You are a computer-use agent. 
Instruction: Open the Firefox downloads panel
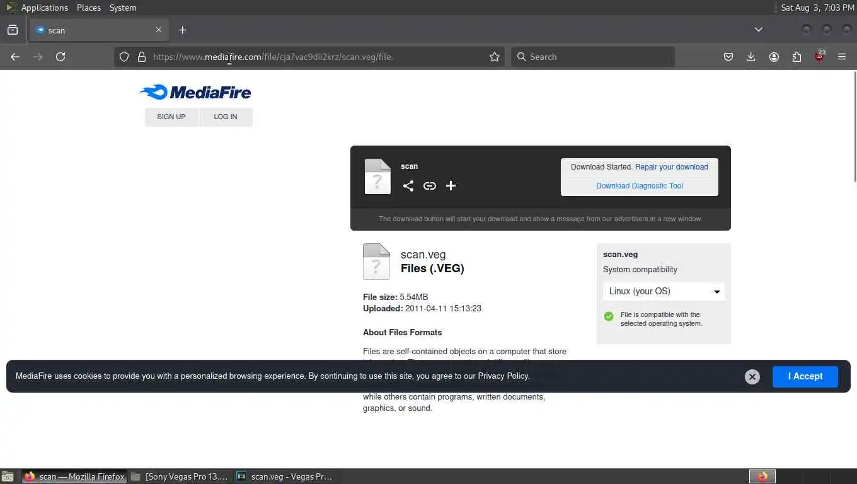pyautogui.click(x=751, y=57)
